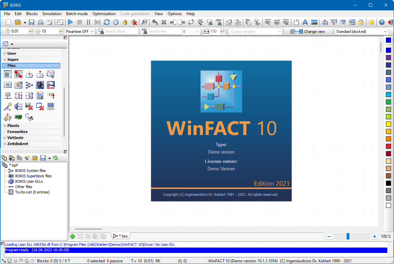Click the magnifier chart block icon
Viewport: 394px width, 264px height.
click(x=50, y=74)
